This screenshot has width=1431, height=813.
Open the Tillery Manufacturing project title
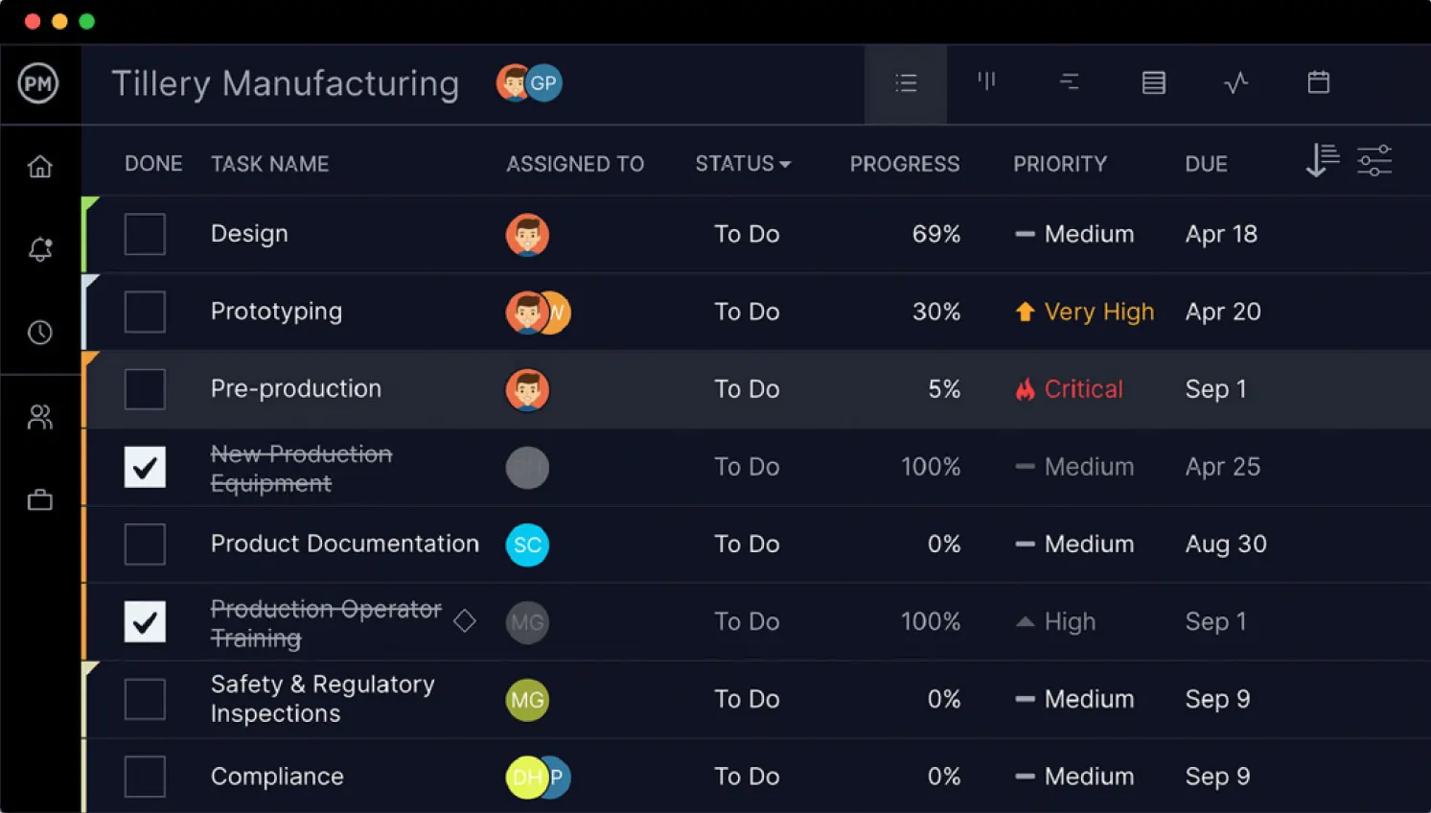pos(286,83)
